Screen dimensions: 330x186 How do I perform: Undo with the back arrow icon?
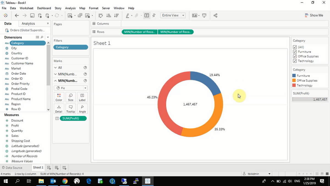[x=17, y=15]
